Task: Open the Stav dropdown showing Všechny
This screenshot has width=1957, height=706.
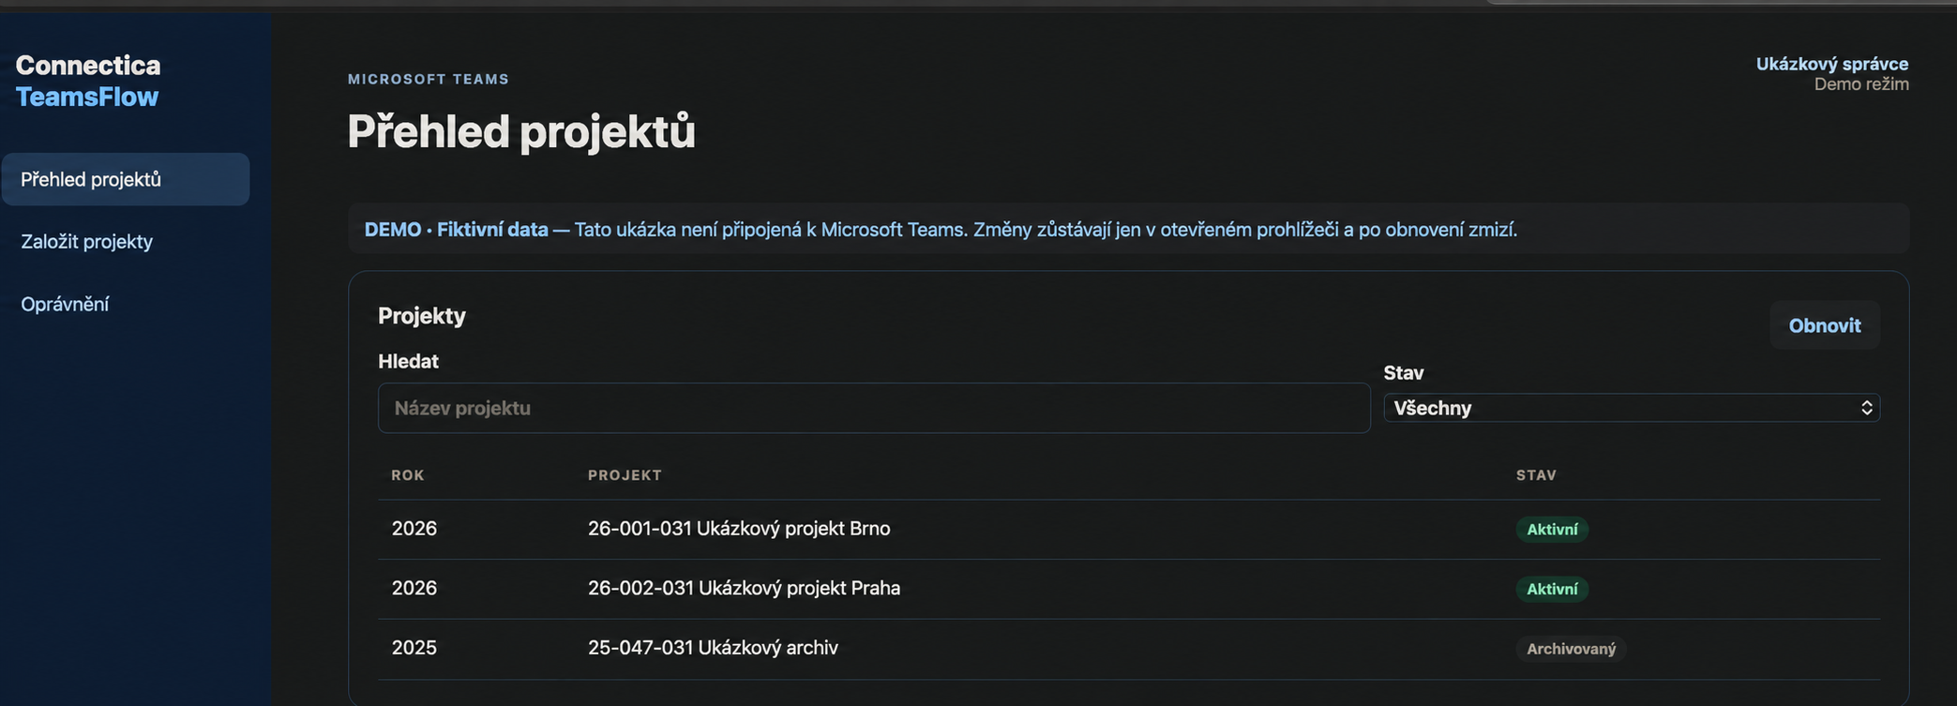Action: coord(1632,408)
